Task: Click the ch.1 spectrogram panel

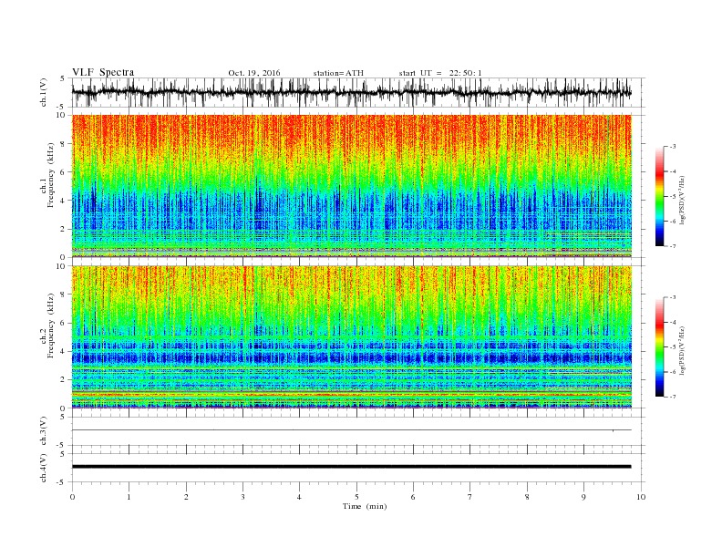Action: (x=351, y=186)
